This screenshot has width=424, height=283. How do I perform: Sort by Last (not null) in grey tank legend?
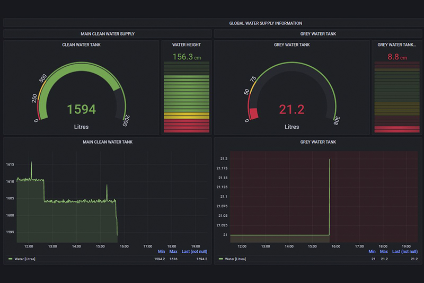pos(405,251)
